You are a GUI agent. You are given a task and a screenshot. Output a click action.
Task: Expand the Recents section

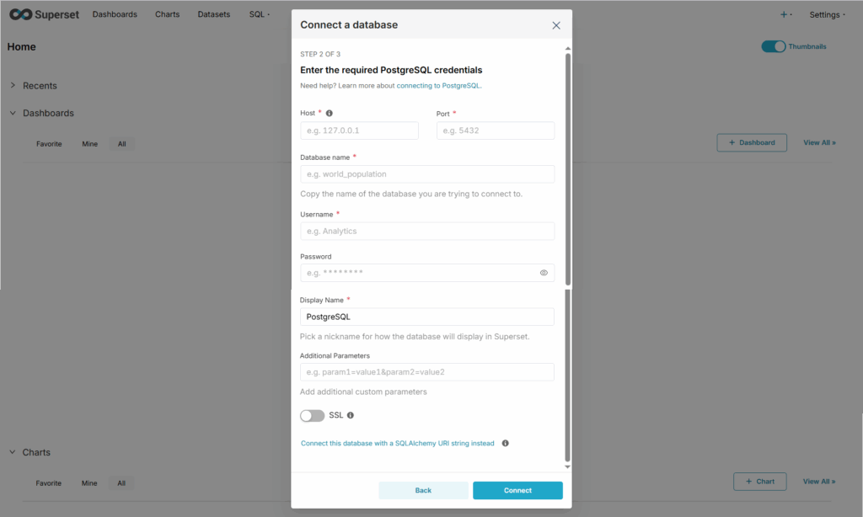click(x=13, y=85)
